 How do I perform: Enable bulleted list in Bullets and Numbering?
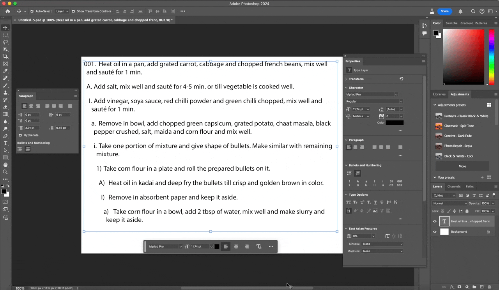pos(349,173)
